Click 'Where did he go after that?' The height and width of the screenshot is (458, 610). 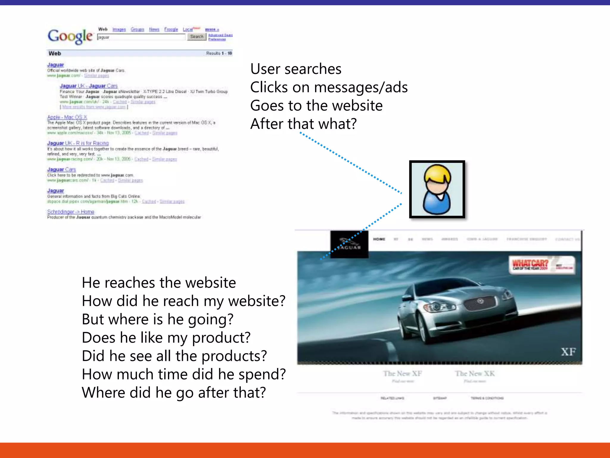pos(174,392)
